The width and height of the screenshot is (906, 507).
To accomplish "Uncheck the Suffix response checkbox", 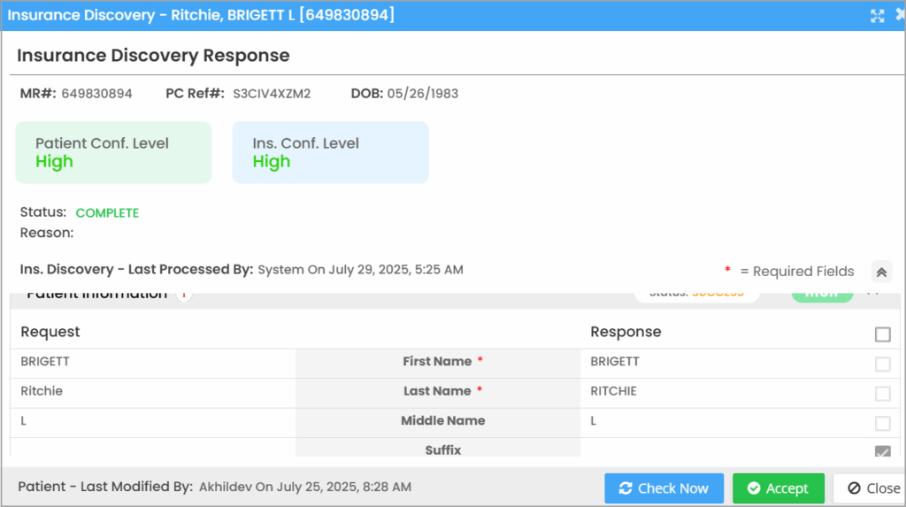I will 882,451.
